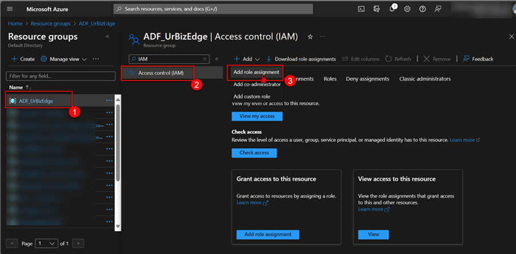Select Add role assignment menu entry

pos(256,72)
